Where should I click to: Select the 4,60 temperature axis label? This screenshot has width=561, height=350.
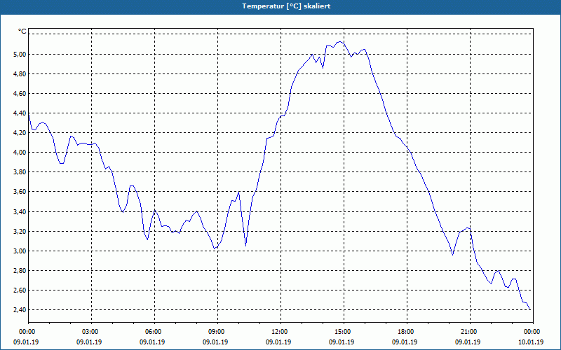point(20,94)
